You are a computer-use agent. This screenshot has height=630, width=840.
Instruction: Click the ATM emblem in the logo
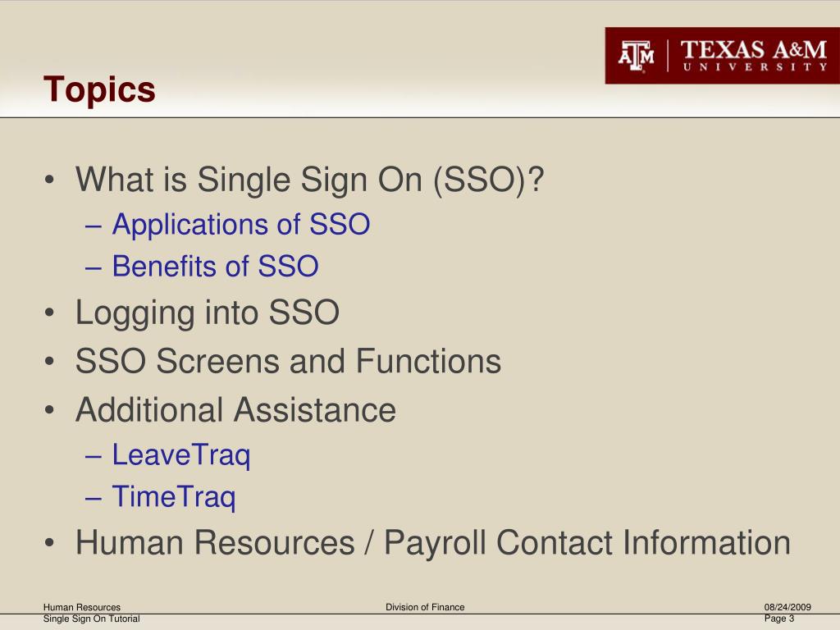[637, 56]
